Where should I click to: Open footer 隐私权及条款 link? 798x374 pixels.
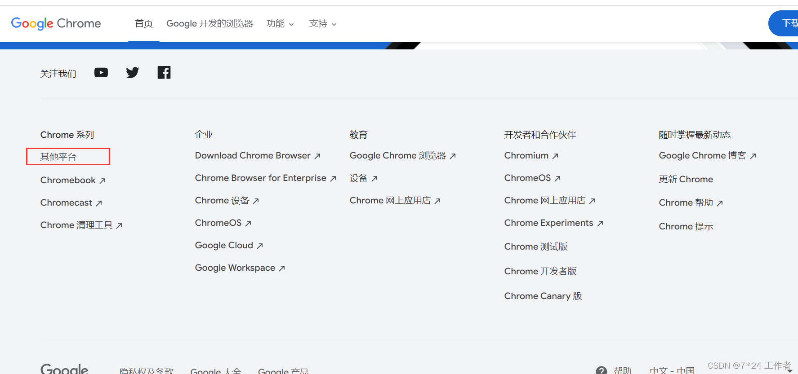click(x=147, y=371)
